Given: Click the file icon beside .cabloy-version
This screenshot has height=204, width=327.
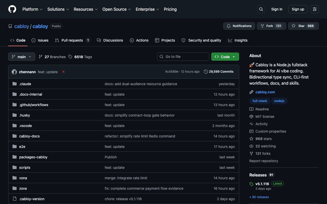Looking at the screenshot, I should pos(15,199).
